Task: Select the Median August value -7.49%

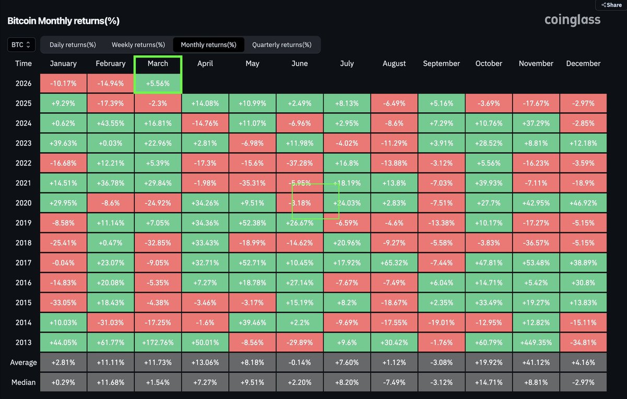Action: tap(394, 382)
